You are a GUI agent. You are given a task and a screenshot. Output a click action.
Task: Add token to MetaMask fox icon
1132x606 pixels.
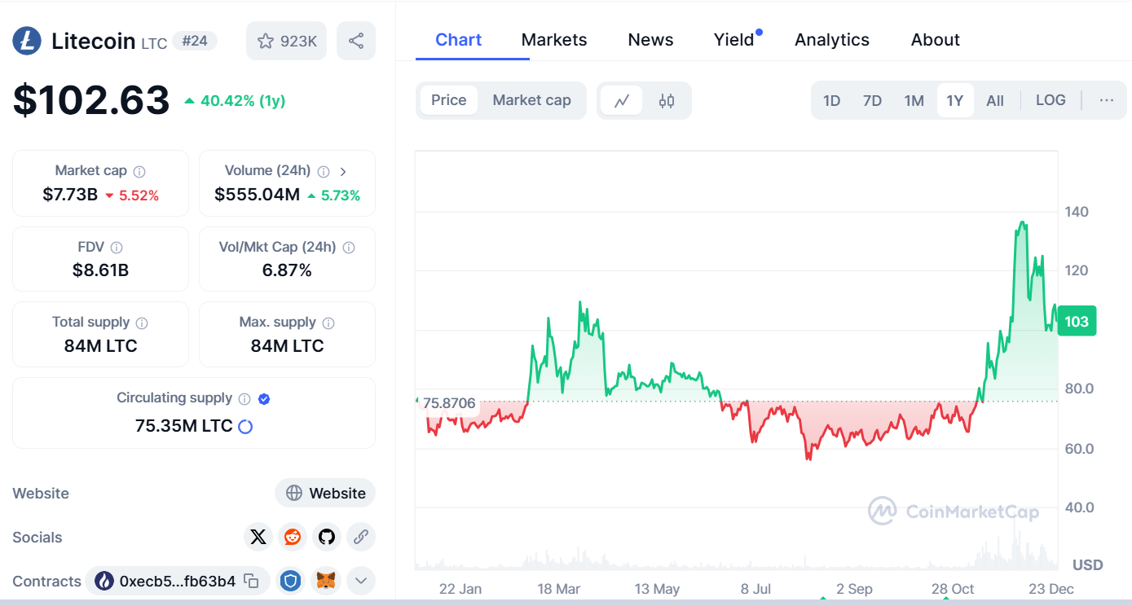pos(326,581)
